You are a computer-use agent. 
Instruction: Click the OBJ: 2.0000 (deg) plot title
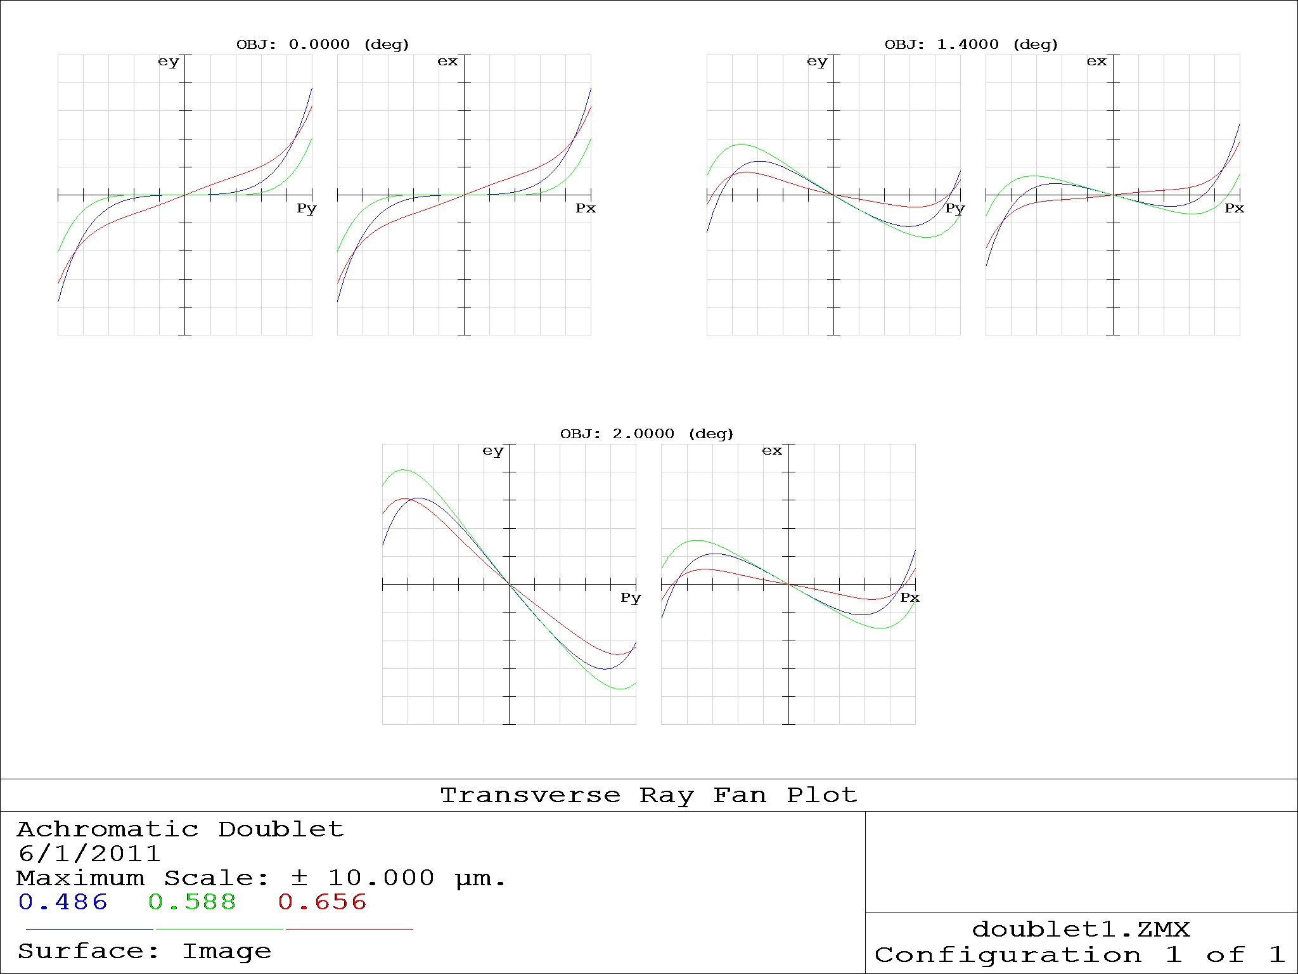pyautogui.click(x=646, y=434)
